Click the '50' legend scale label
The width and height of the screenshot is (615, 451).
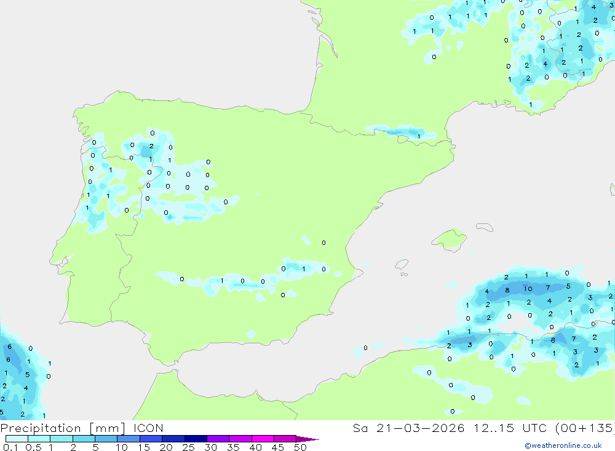pos(300,447)
